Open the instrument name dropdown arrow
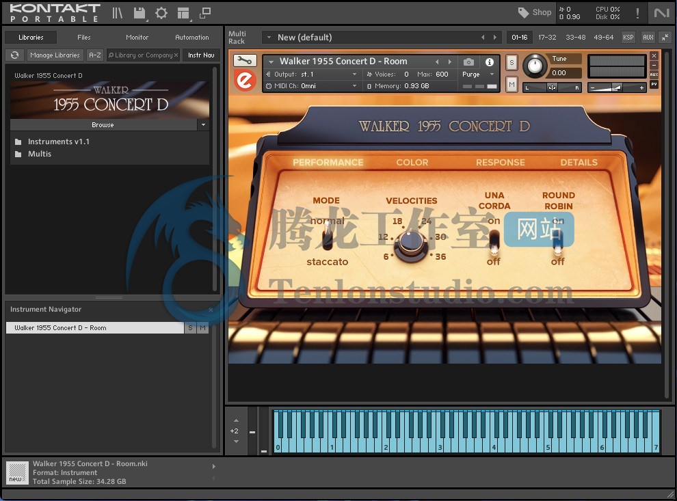Screen dimensions: 677x501 (271, 62)
